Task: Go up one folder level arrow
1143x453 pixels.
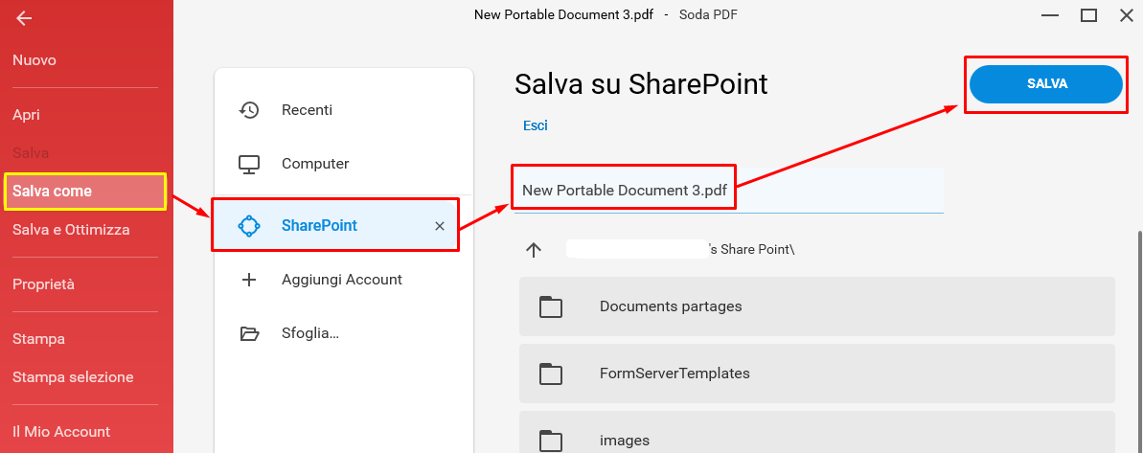Action: [x=534, y=250]
